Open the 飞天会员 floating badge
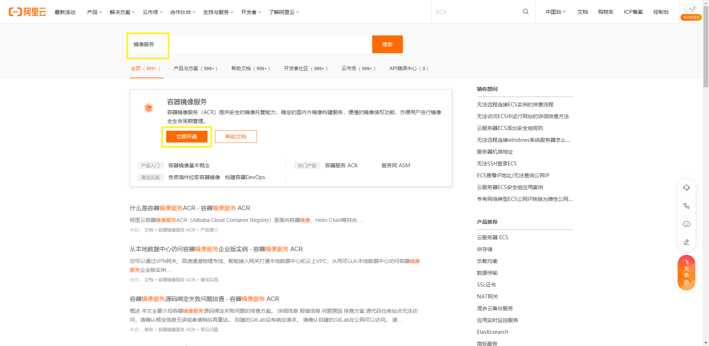 point(686,273)
